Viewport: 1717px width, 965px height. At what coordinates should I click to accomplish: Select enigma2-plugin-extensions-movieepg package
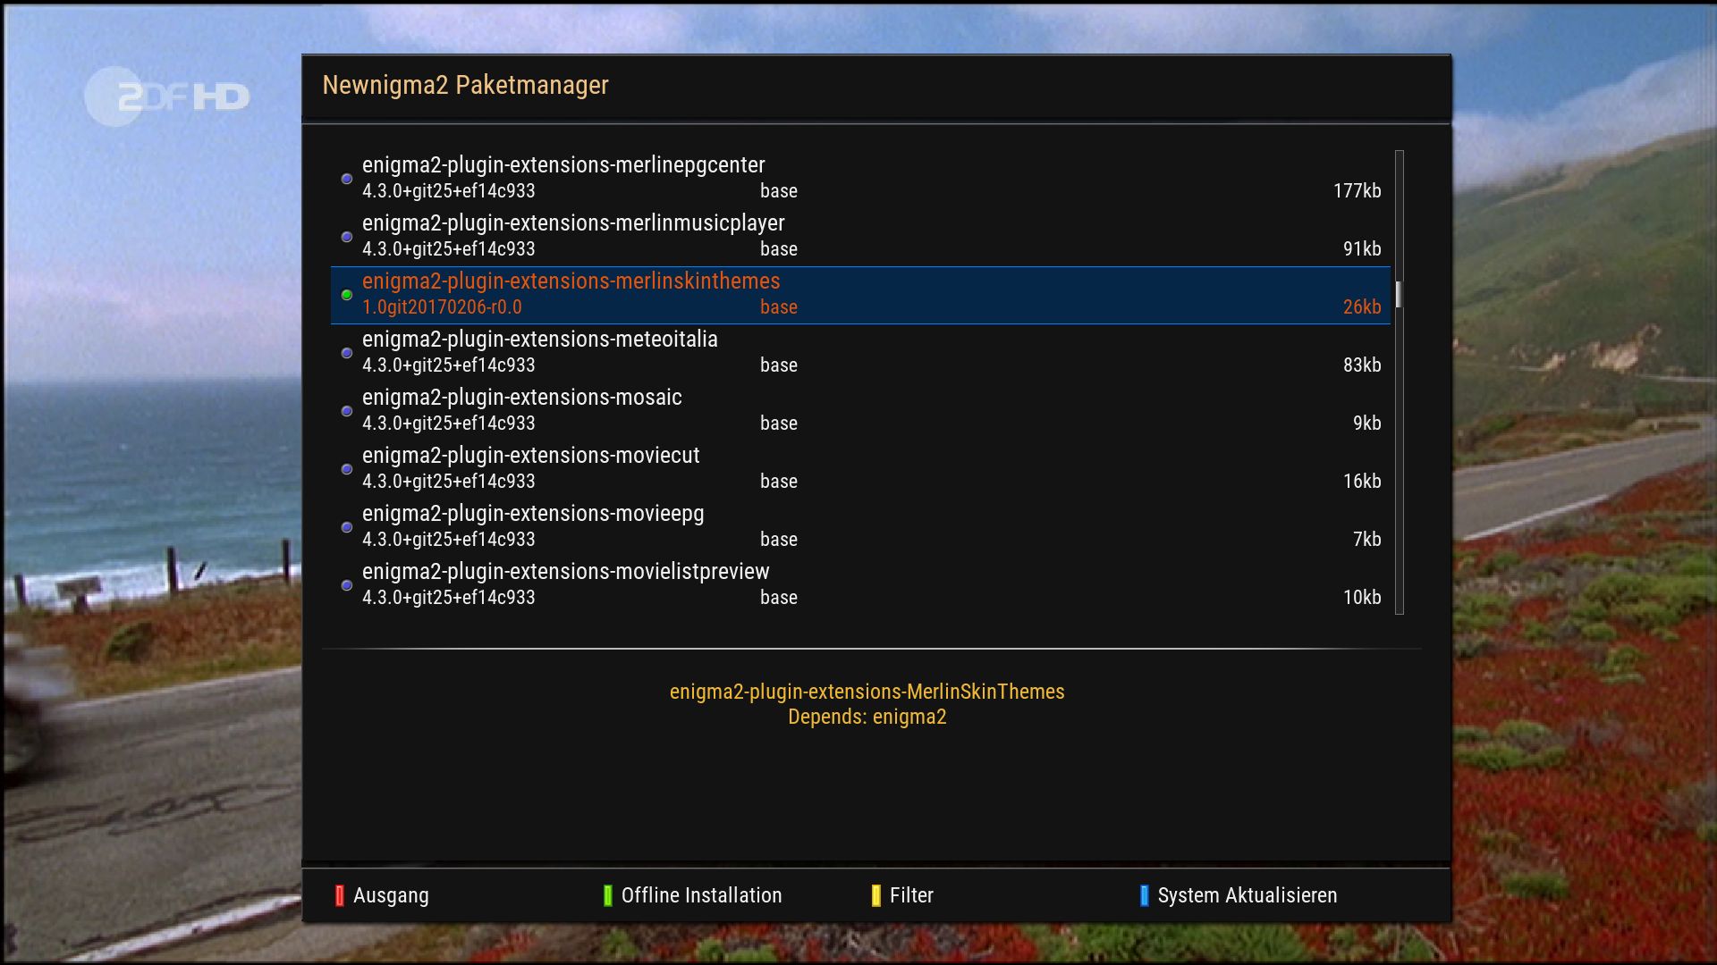pos(860,527)
